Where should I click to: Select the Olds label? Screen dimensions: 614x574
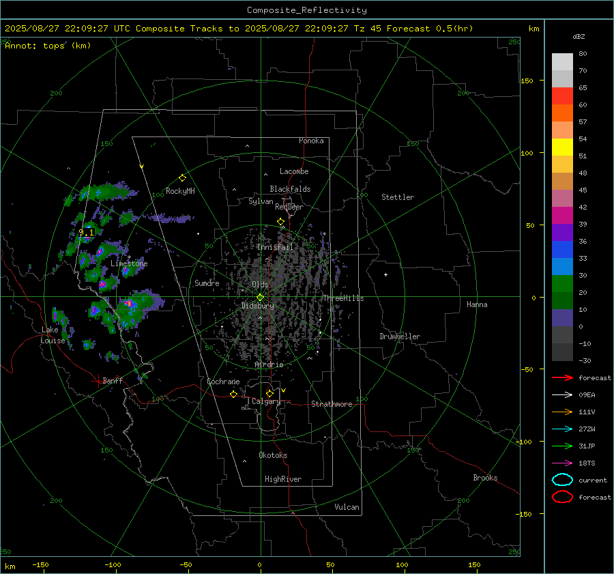click(260, 285)
